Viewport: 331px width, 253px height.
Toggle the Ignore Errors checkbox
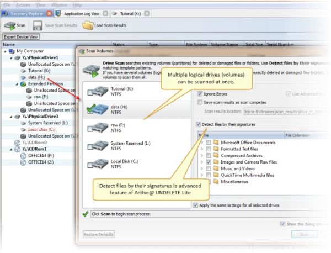(200, 94)
